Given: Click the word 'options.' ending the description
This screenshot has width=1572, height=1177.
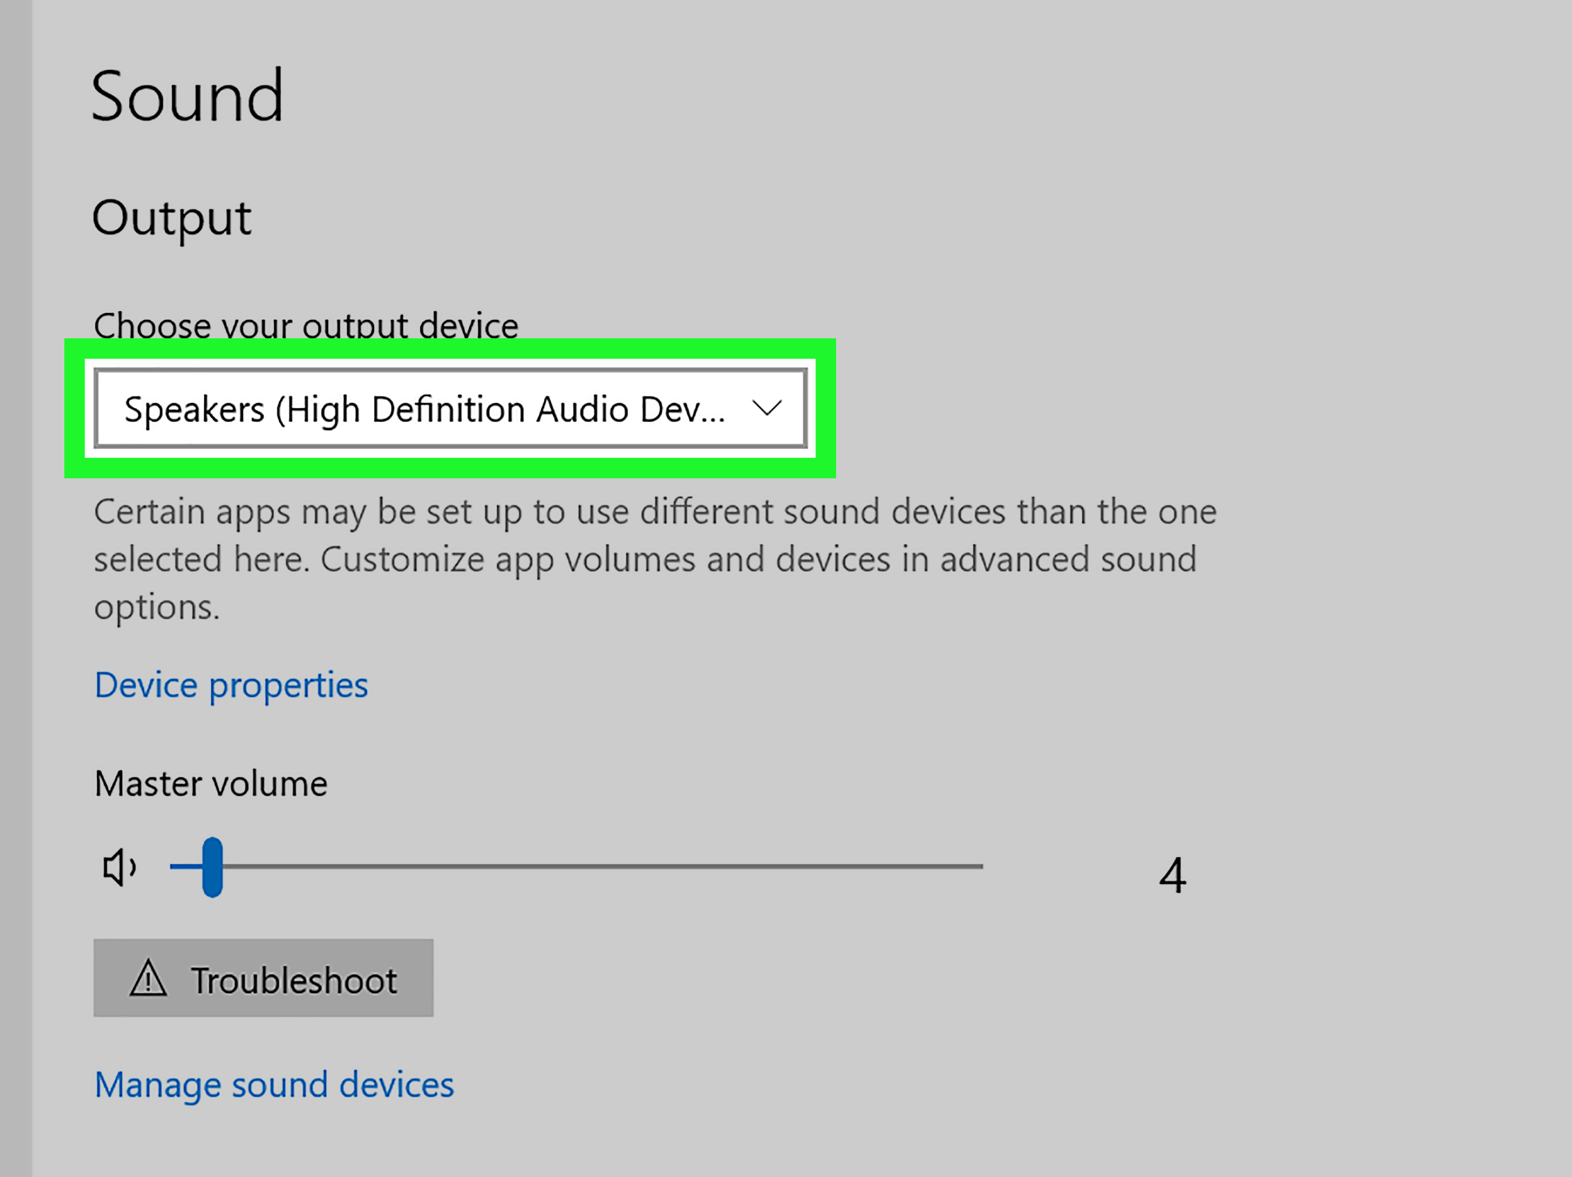Looking at the screenshot, I should [x=157, y=608].
